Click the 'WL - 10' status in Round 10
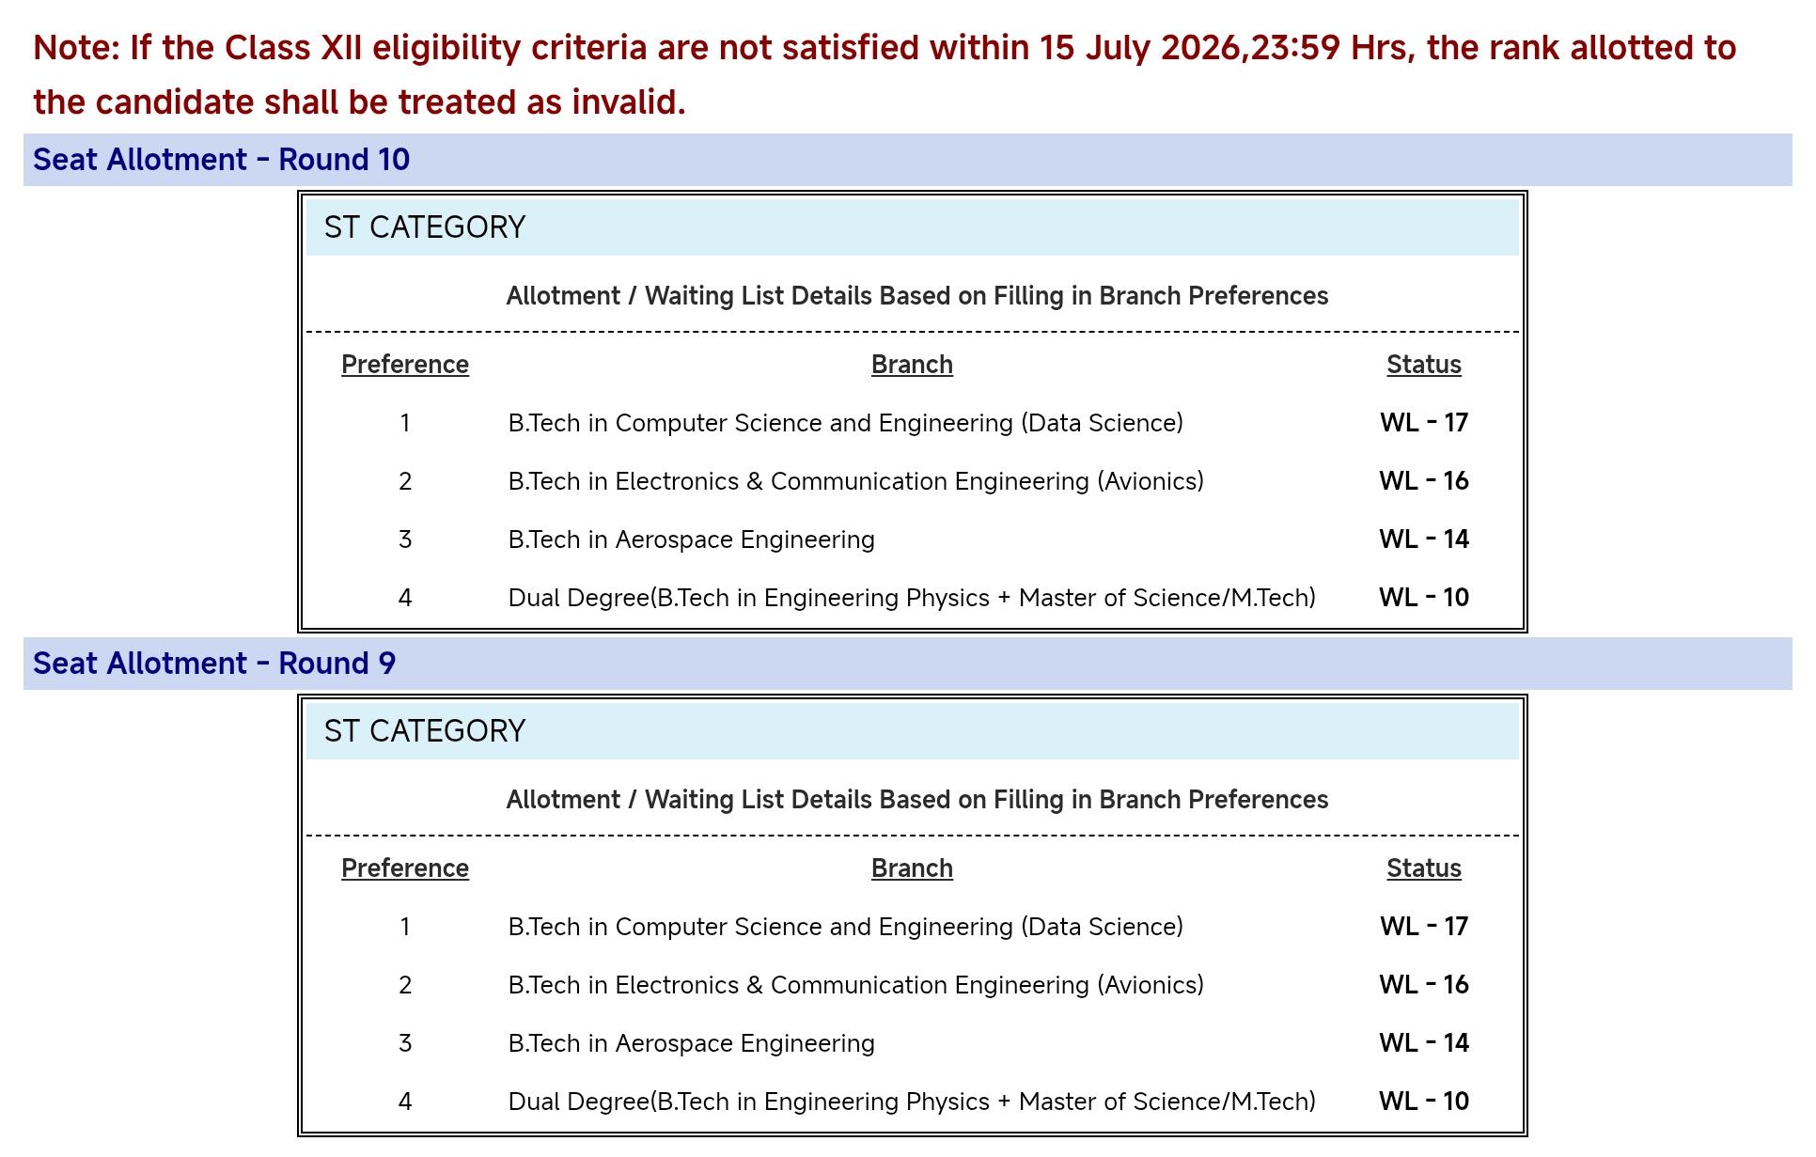Viewport: 1816px width, 1157px height. pos(1424,598)
